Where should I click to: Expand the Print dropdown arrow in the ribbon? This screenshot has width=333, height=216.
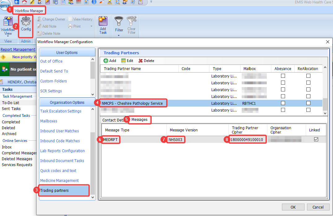[x=92, y=26]
